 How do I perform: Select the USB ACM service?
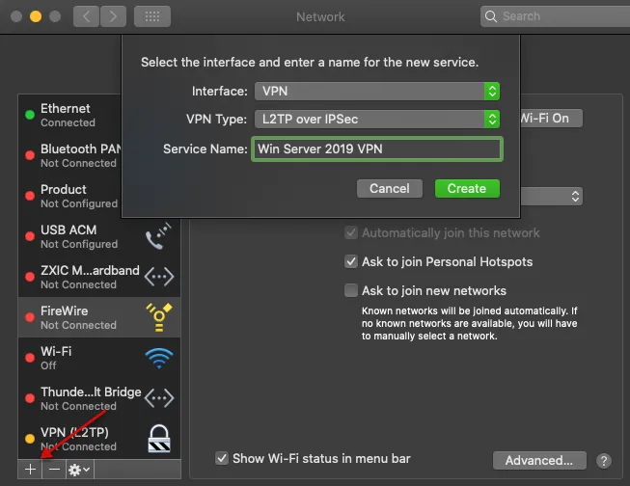click(x=99, y=236)
